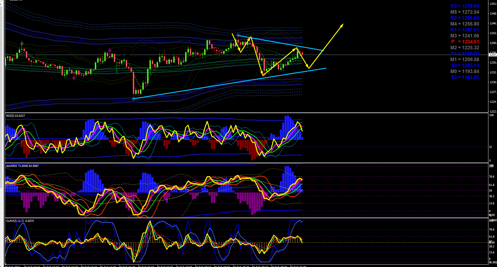Screen dimensions: 497x267
Task: Click the R3 = 1278.99 resistance label
Action: (x=465, y=6)
